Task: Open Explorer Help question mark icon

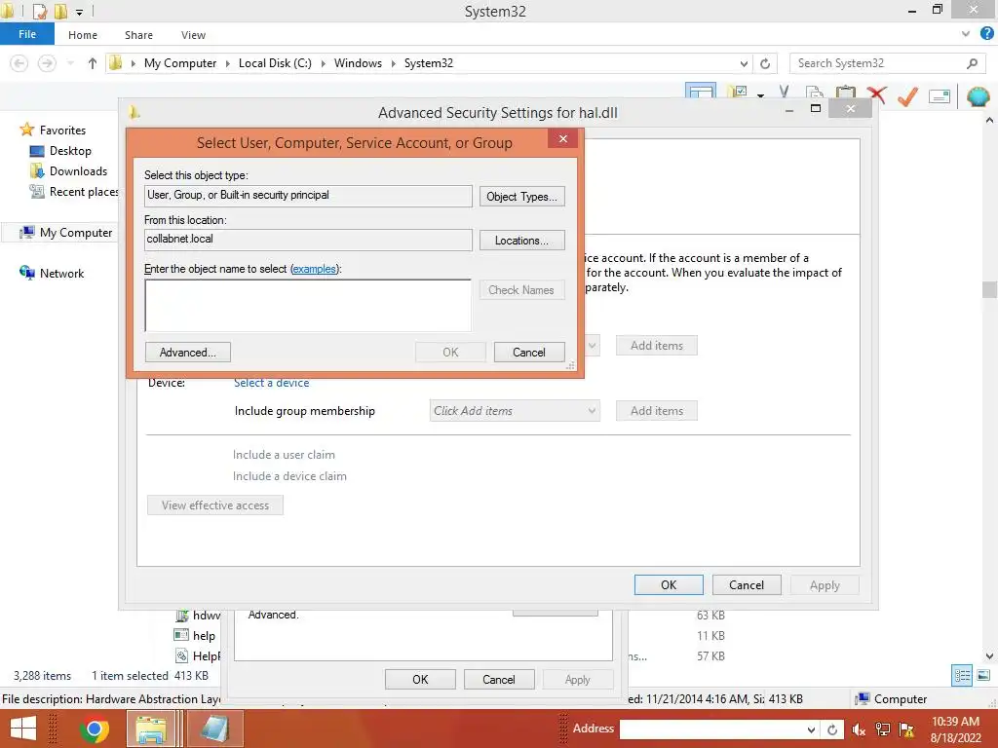Action: [987, 34]
